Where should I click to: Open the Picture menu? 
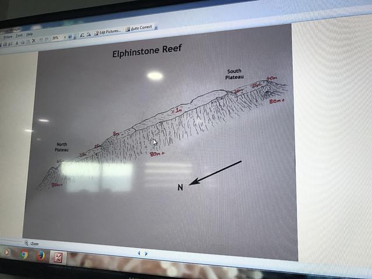pyautogui.click(x=8, y=37)
